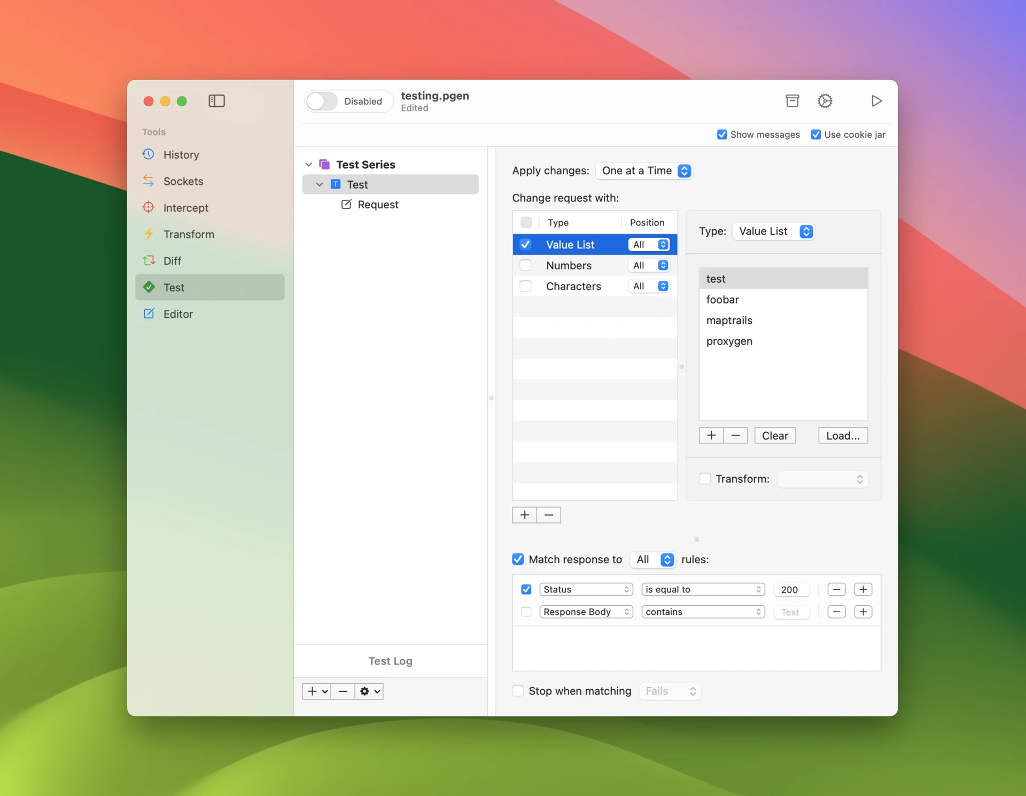This screenshot has height=796, width=1026.
Task: Open the Editor tool in sidebar
Action: tap(177, 314)
